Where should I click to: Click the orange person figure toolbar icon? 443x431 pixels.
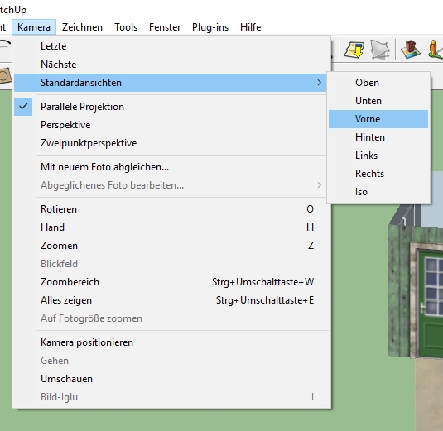(436, 50)
